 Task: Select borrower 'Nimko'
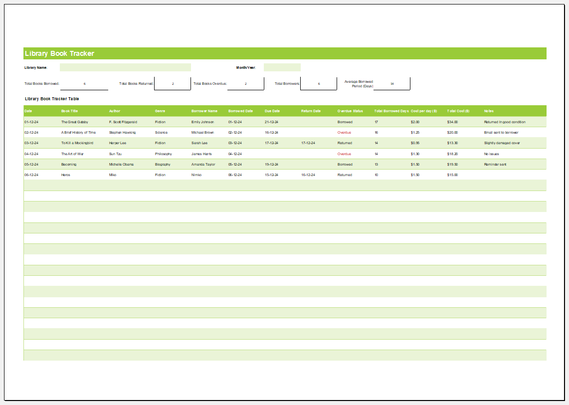[x=196, y=175]
